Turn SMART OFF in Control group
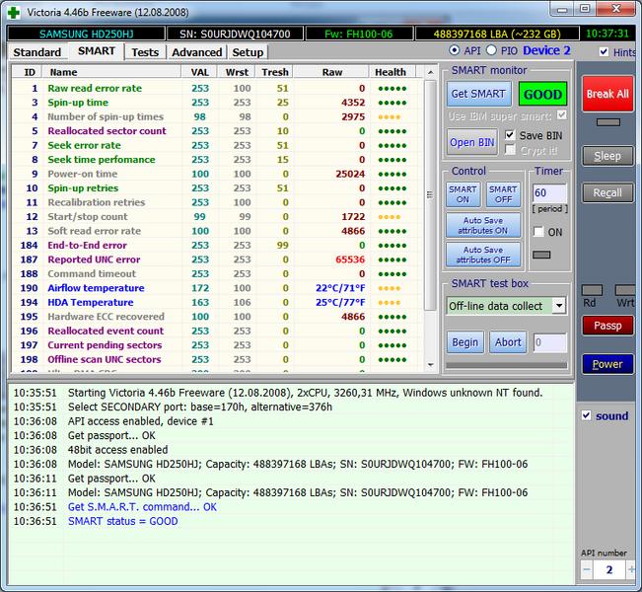Screen dimensions: 642x592 tap(503, 194)
